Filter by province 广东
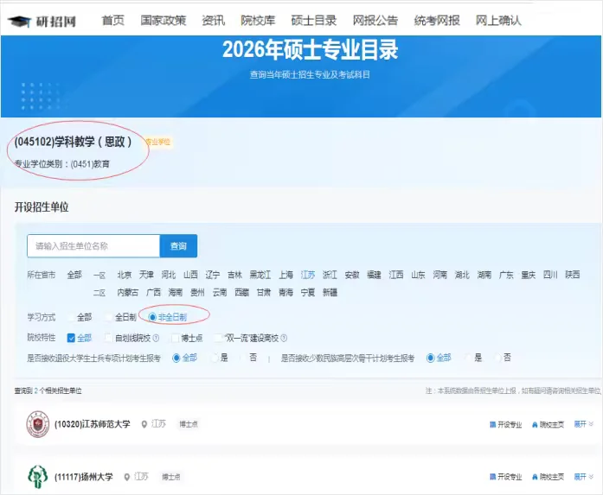Screen dimensions: 603x495 pyautogui.click(x=506, y=275)
